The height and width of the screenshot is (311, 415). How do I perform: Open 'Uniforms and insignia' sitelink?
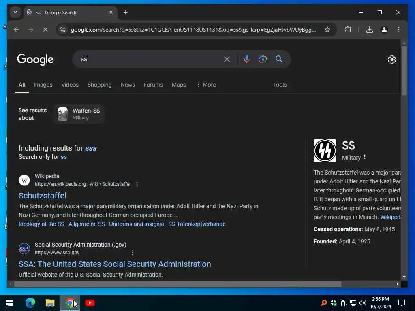pos(137,224)
